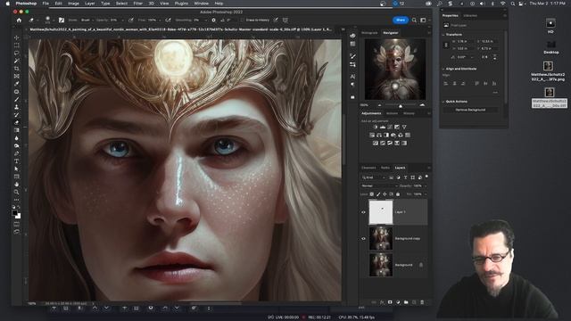
Task: Toggle link width and height in Transform
Action: 446,45
